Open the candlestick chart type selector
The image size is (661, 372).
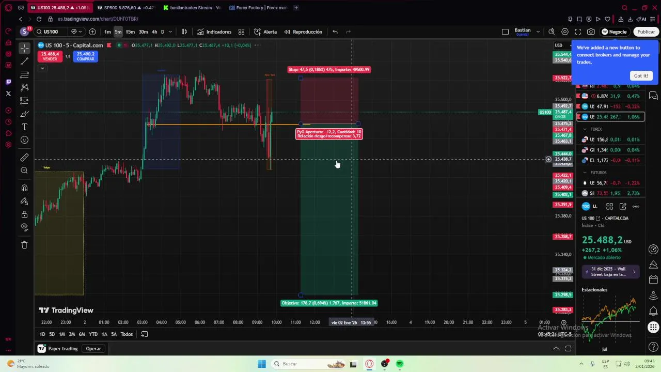pyautogui.click(x=184, y=32)
